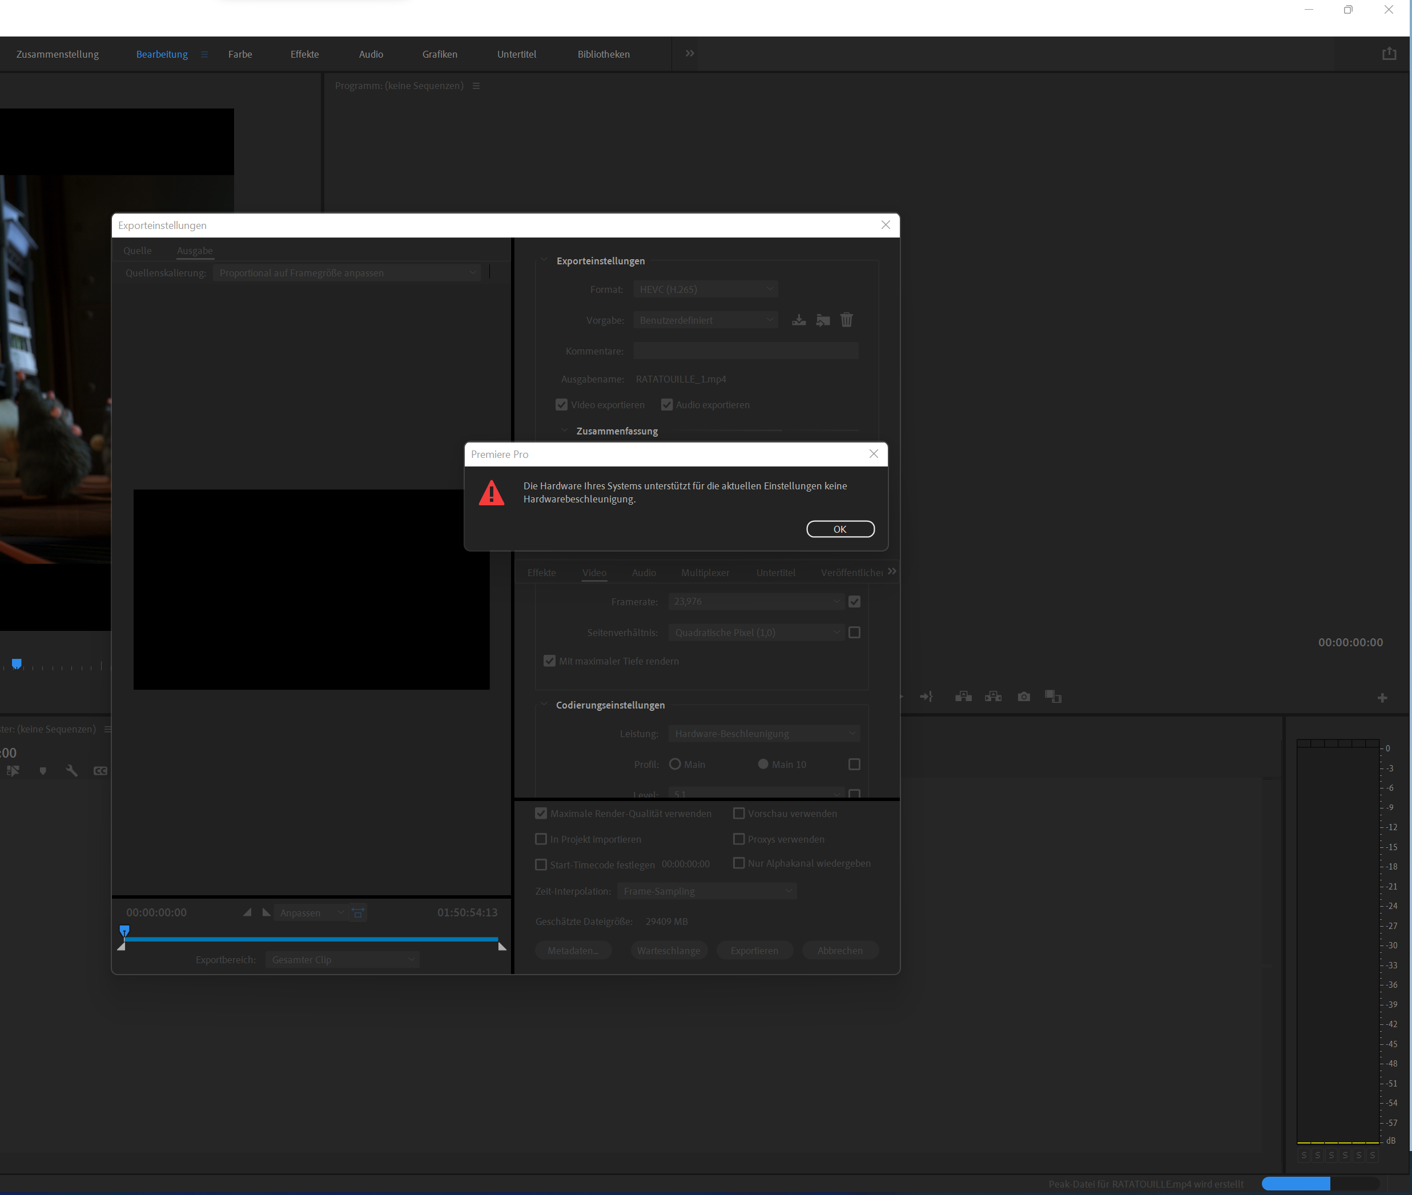
Task: Toggle the Video exportieren checkbox
Action: tap(562, 404)
